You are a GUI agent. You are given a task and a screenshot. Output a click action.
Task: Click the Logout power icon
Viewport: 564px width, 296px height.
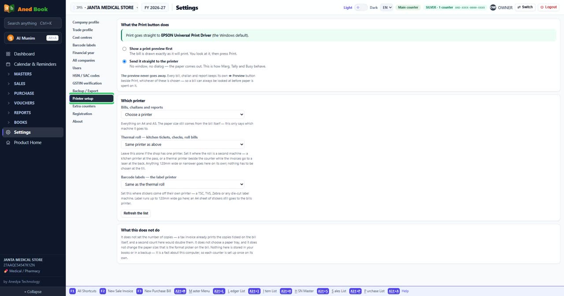point(542,7)
